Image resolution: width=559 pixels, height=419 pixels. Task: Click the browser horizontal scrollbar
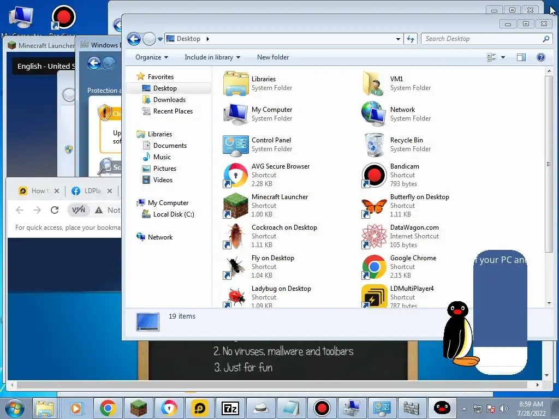[272, 385]
